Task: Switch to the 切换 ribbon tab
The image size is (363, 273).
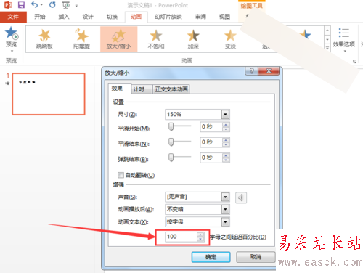Action: pos(112,17)
